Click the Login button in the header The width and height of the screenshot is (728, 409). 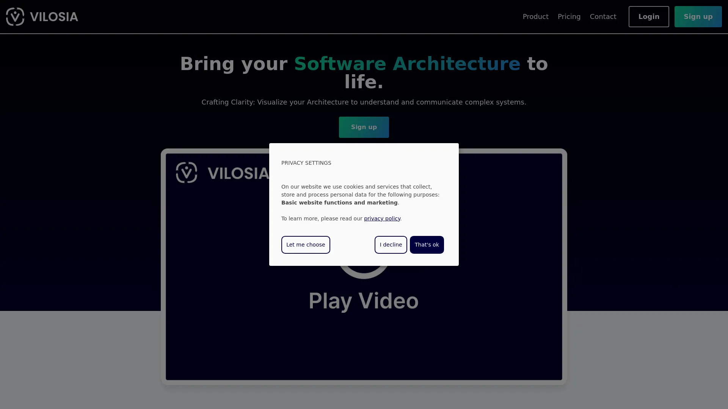648,17
